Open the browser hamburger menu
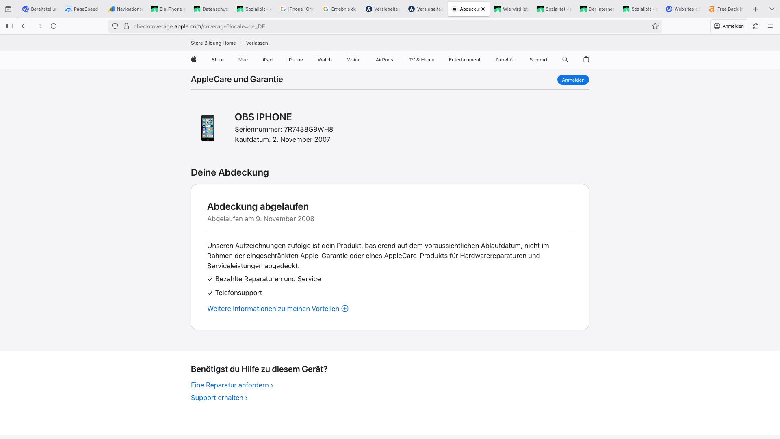The height and width of the screenshot is (439, 780). [770, 26]
